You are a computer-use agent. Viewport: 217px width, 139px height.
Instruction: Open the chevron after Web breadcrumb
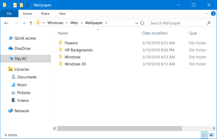(82, 23)
